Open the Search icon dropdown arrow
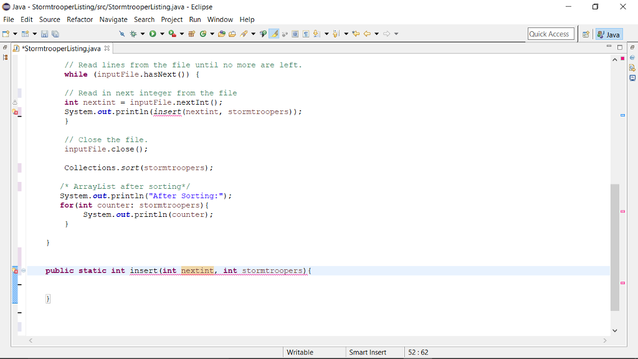The image size is (638, 359). tap(253, 34)
